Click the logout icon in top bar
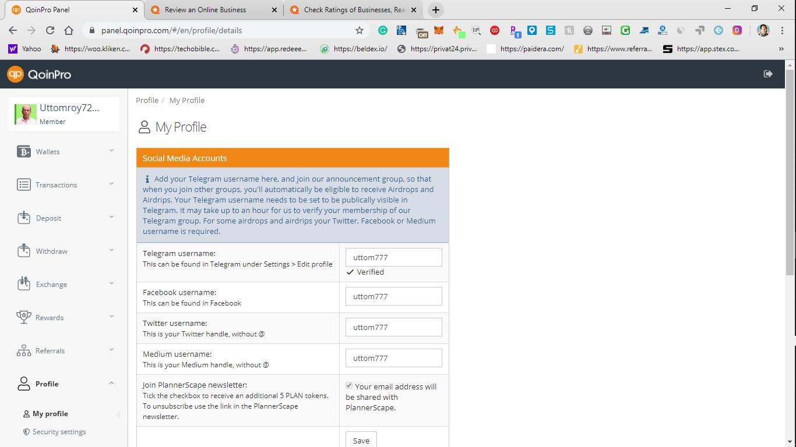The height and width of the screenshot is (447, 796). click(768, 74)
